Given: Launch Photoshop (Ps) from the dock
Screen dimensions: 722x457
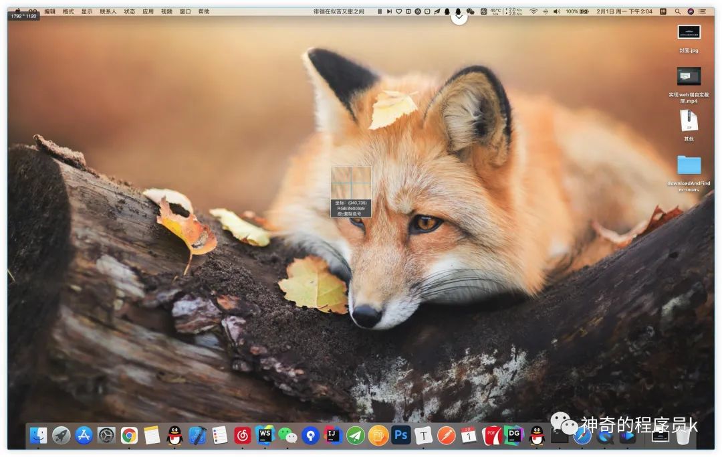Looking at the screenshot, I should [x=401, y=436].
